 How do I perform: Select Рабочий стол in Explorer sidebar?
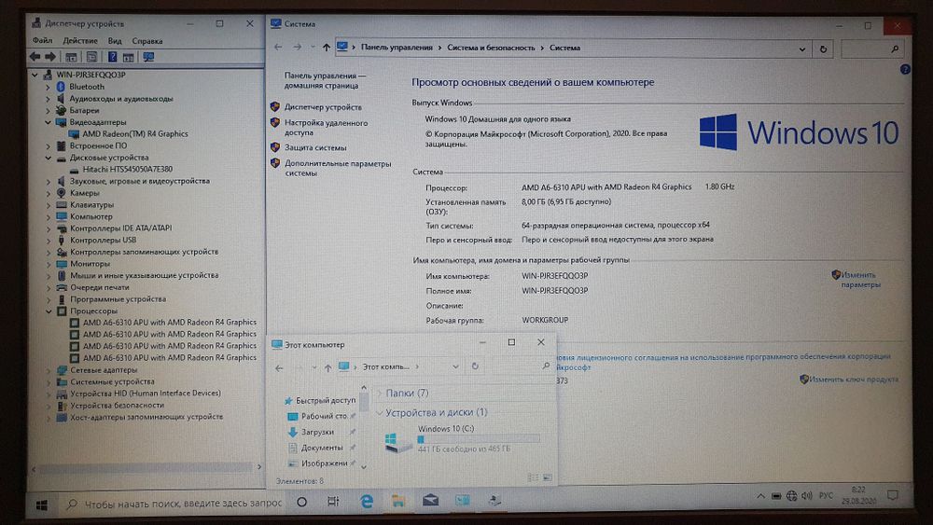pos(324,416)
